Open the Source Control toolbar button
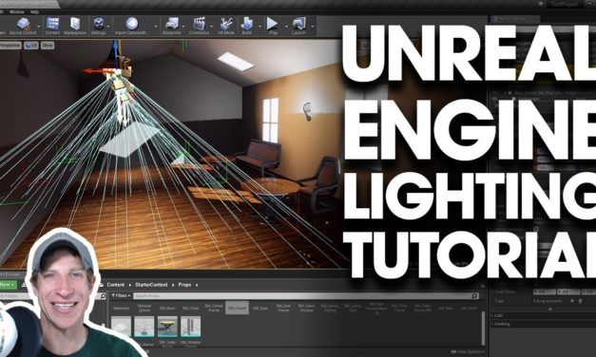The width and height of the screenshot is (596, 357). click(24, 26)
